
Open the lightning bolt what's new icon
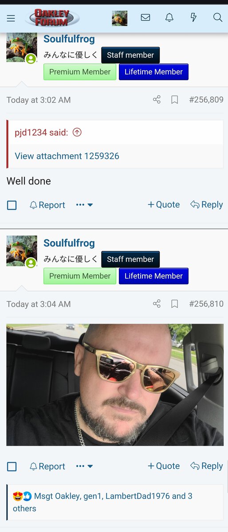[x=193, y=18]
